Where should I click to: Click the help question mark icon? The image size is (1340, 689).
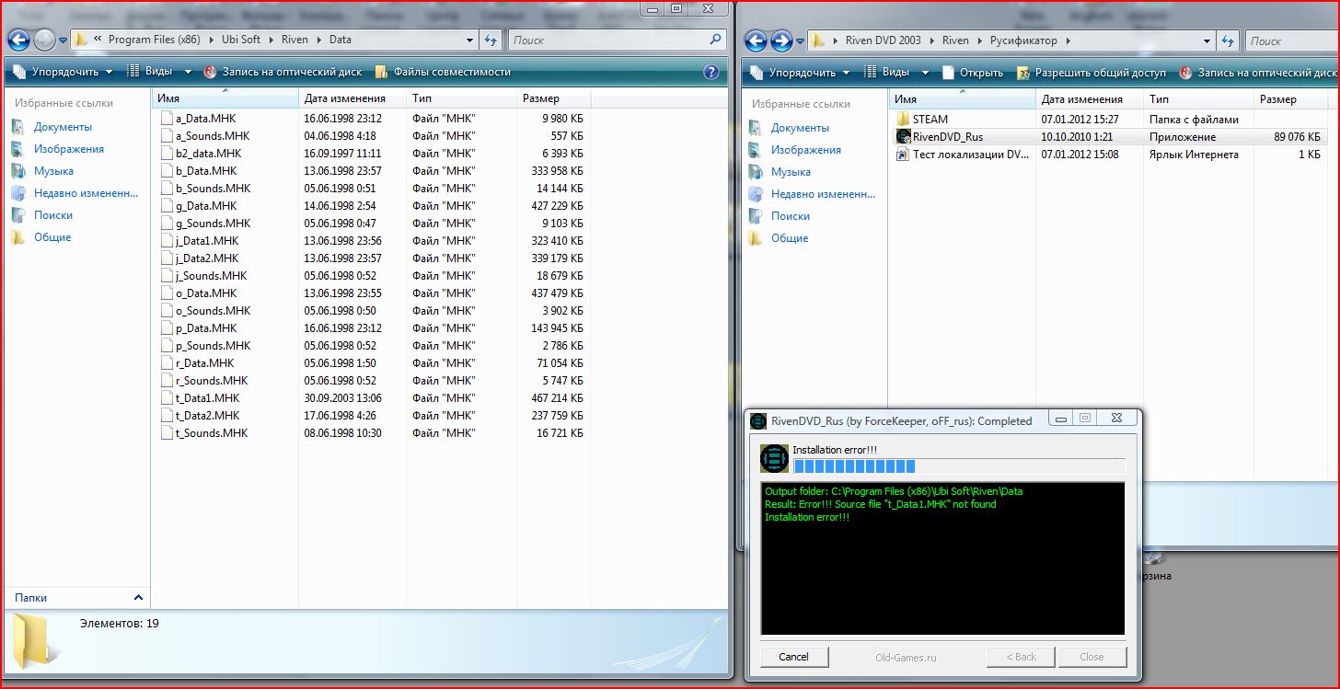click(710, 72)
